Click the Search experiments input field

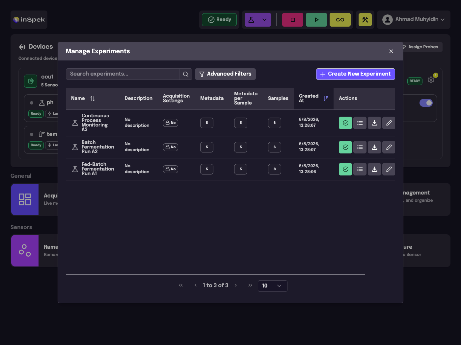tap(122, 74)
